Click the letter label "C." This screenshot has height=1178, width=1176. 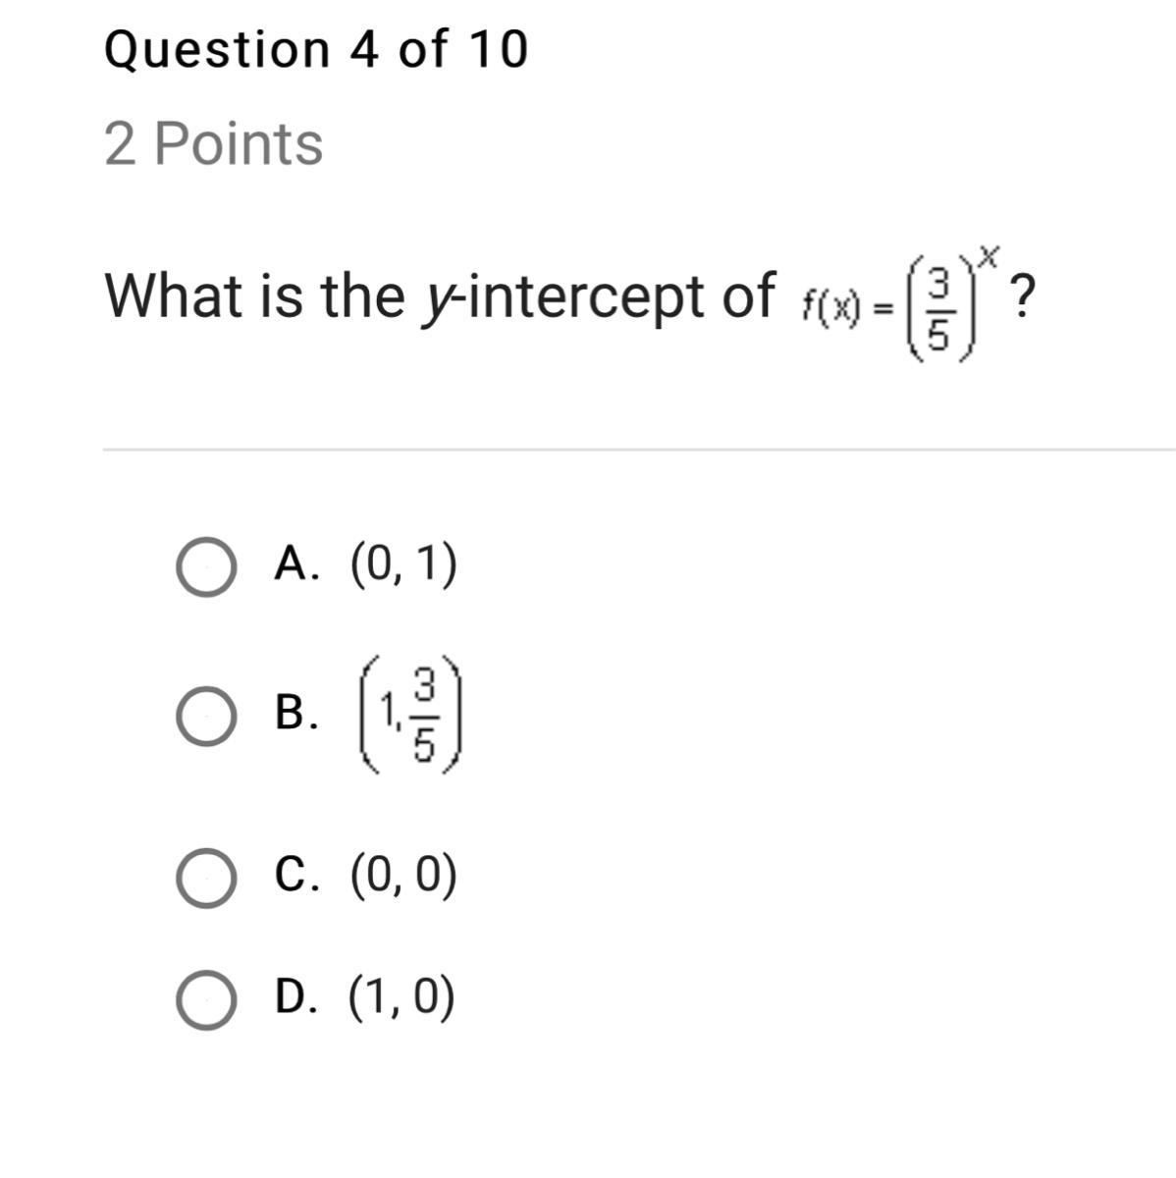297,875
